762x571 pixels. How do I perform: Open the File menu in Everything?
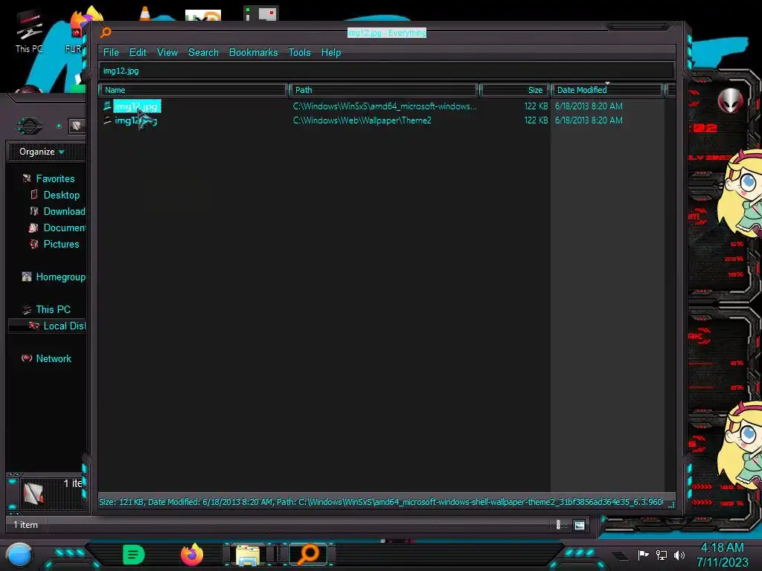111,53
